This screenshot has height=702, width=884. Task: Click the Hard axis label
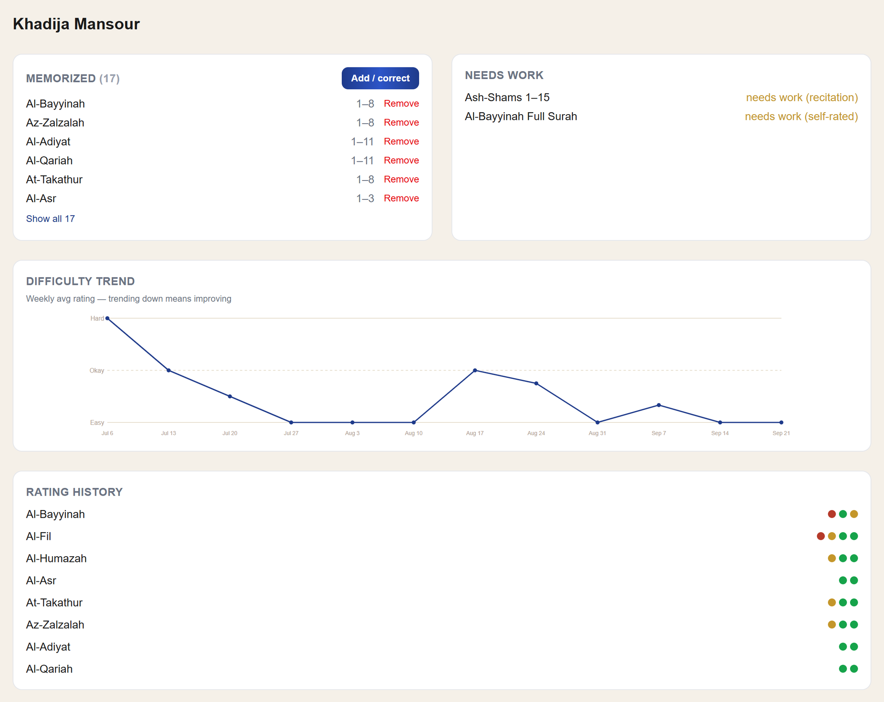pyautogui.click(x=97, y=318)
